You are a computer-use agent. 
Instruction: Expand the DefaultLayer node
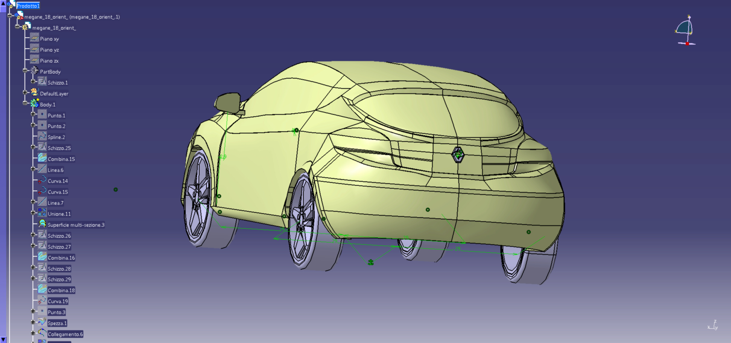(x=25, y=92)
